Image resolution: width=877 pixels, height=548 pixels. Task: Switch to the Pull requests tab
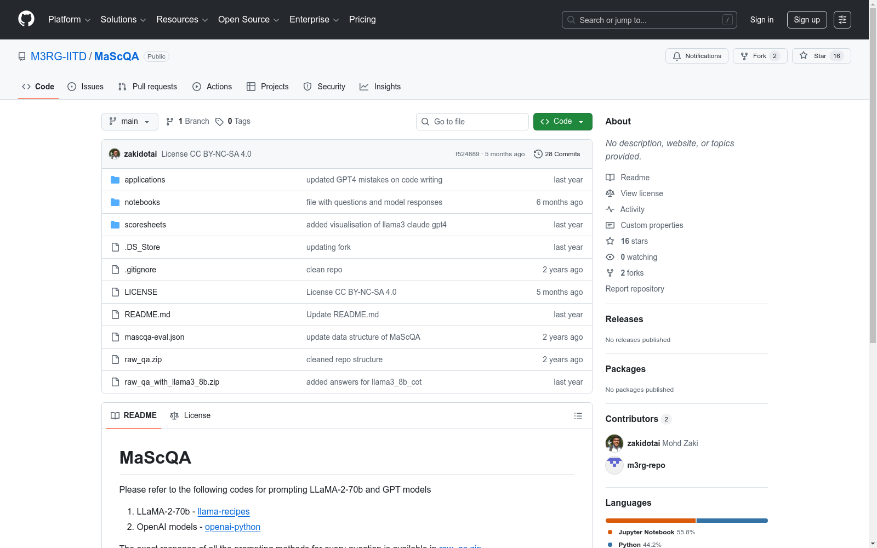[147, 87]
